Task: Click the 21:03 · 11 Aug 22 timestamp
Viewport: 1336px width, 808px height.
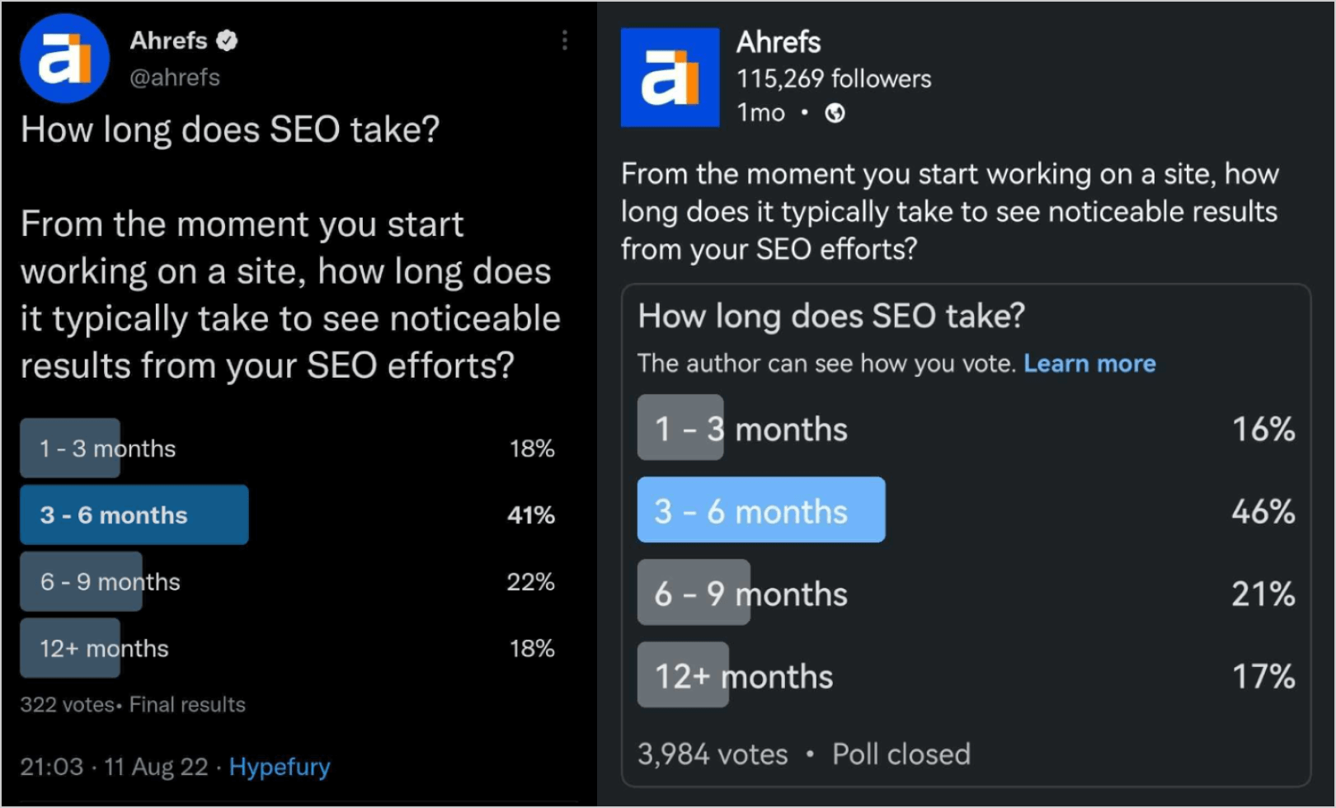Action: tap(114, 767)
